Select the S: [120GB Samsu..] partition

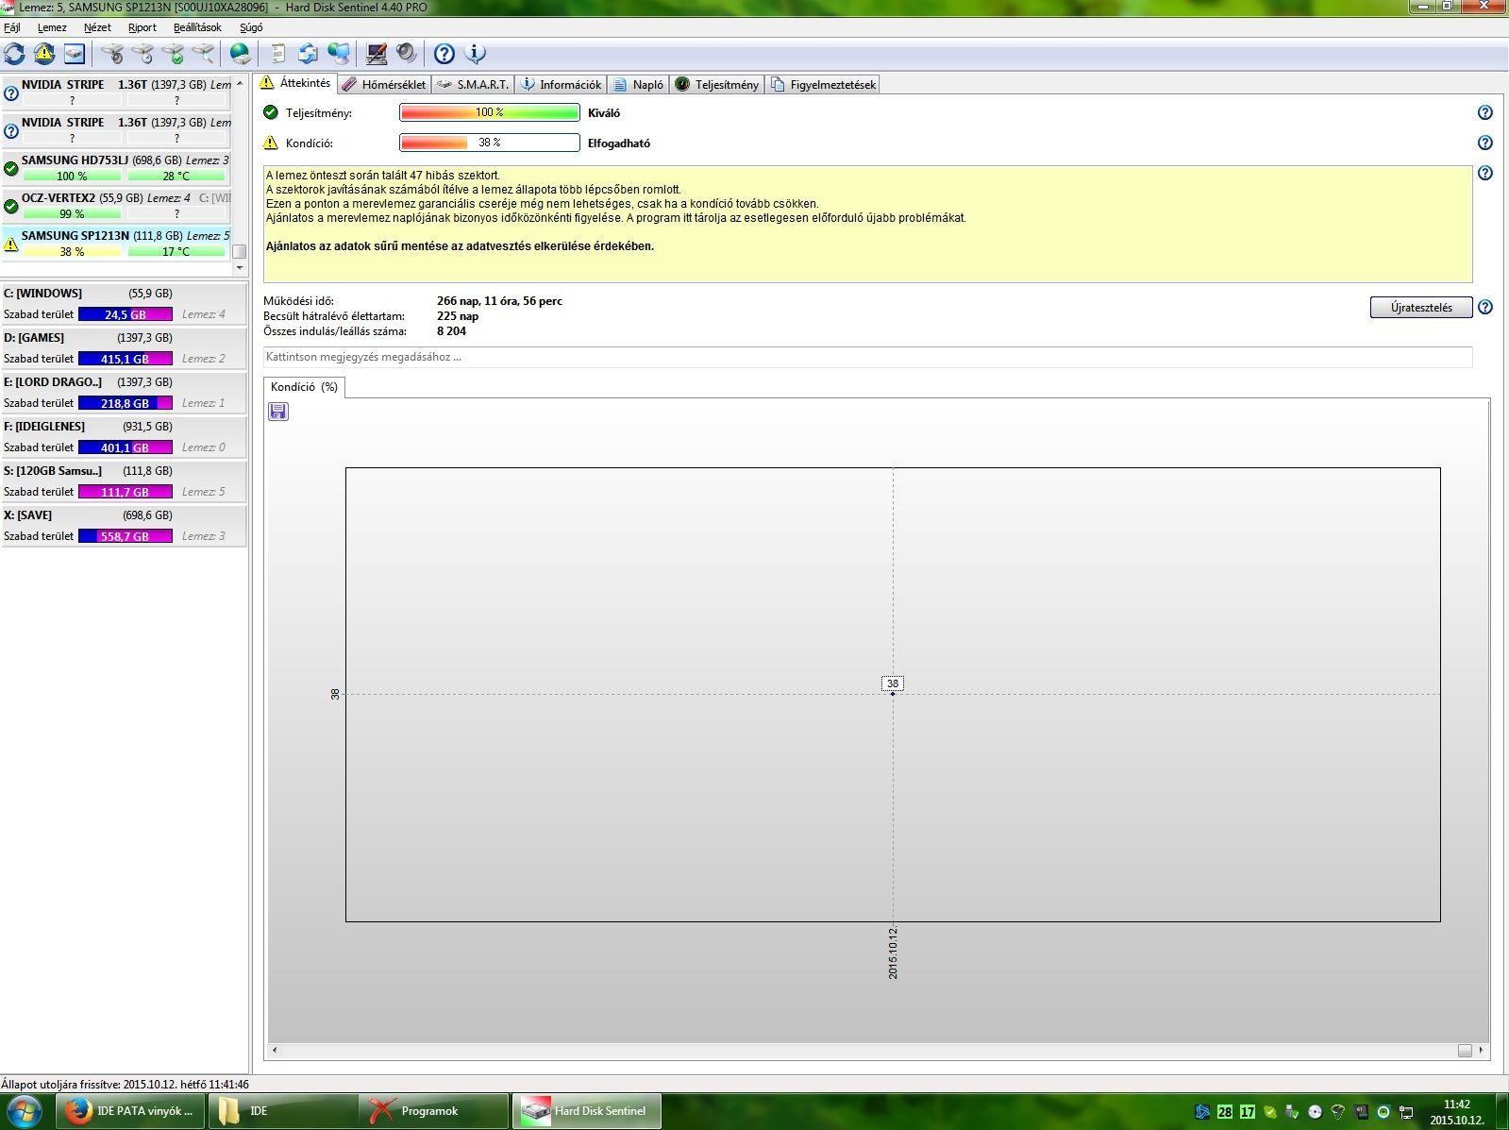pos(124,481)
